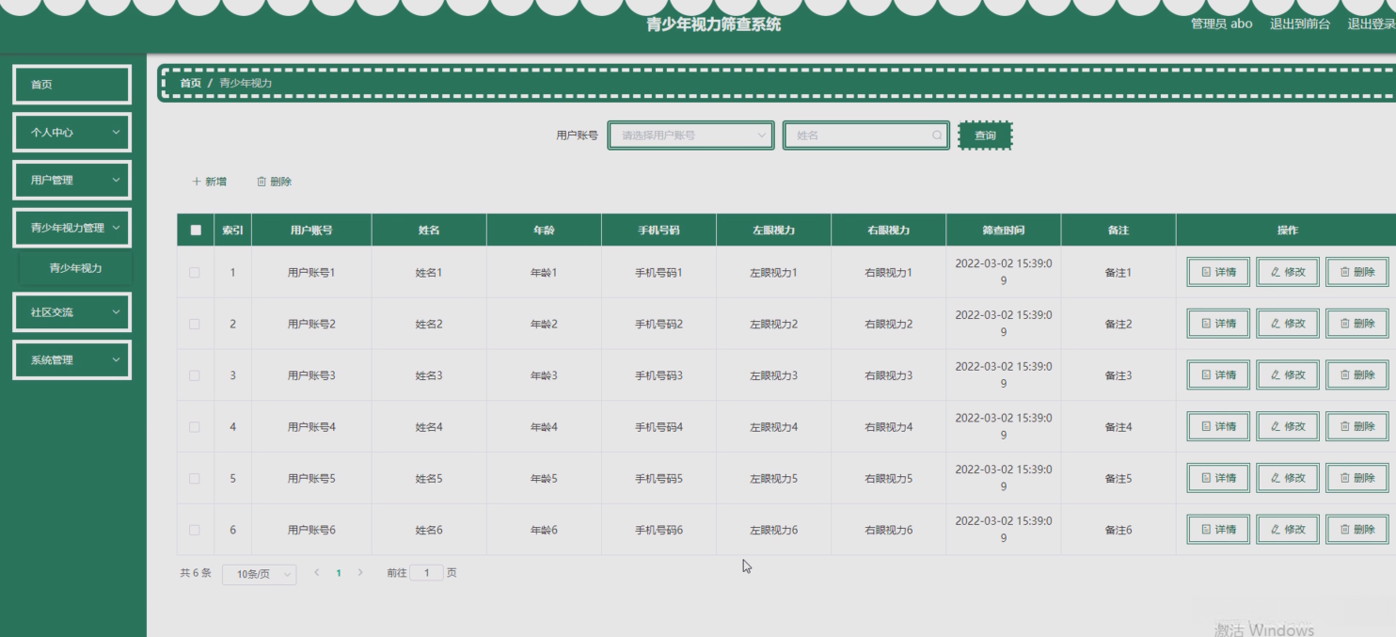
Task: Open 详情 for row 用户账号2
Action: 1218,324
